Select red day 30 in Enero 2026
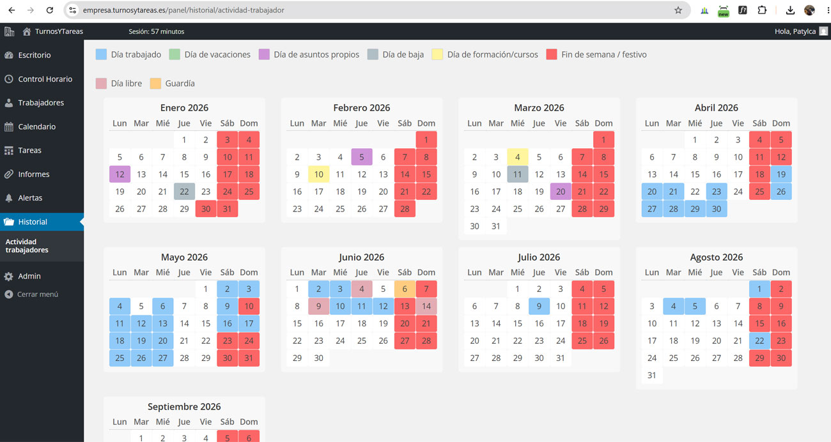Viewport: 831px width, 442px height. coord(206,209)
